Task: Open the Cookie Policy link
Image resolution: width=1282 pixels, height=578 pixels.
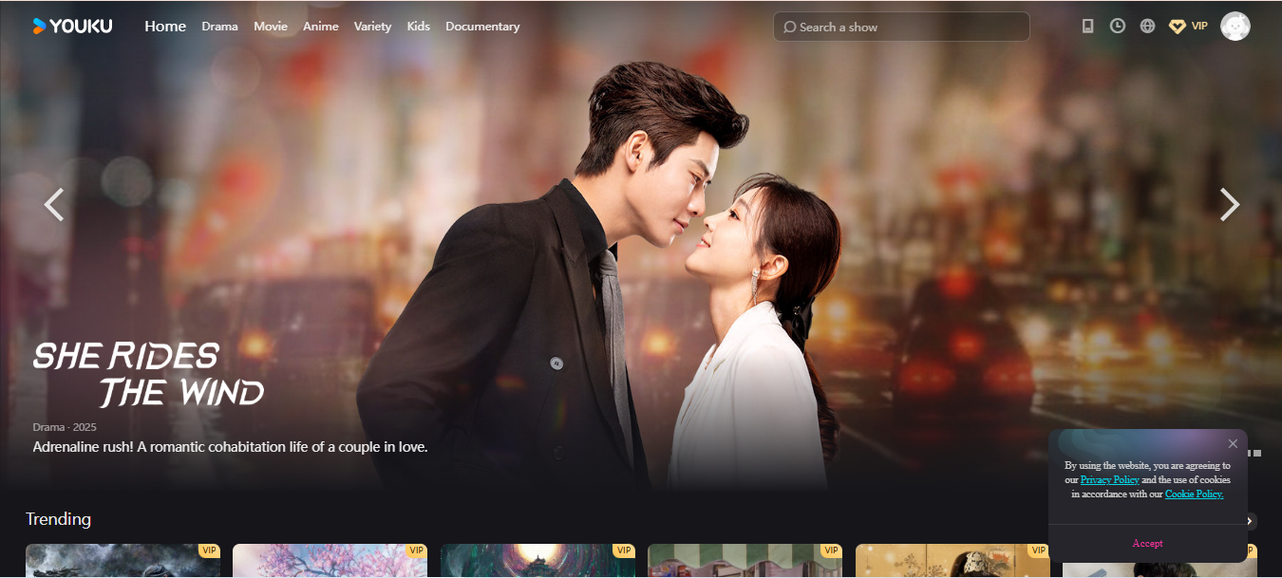Action: 1194,494
